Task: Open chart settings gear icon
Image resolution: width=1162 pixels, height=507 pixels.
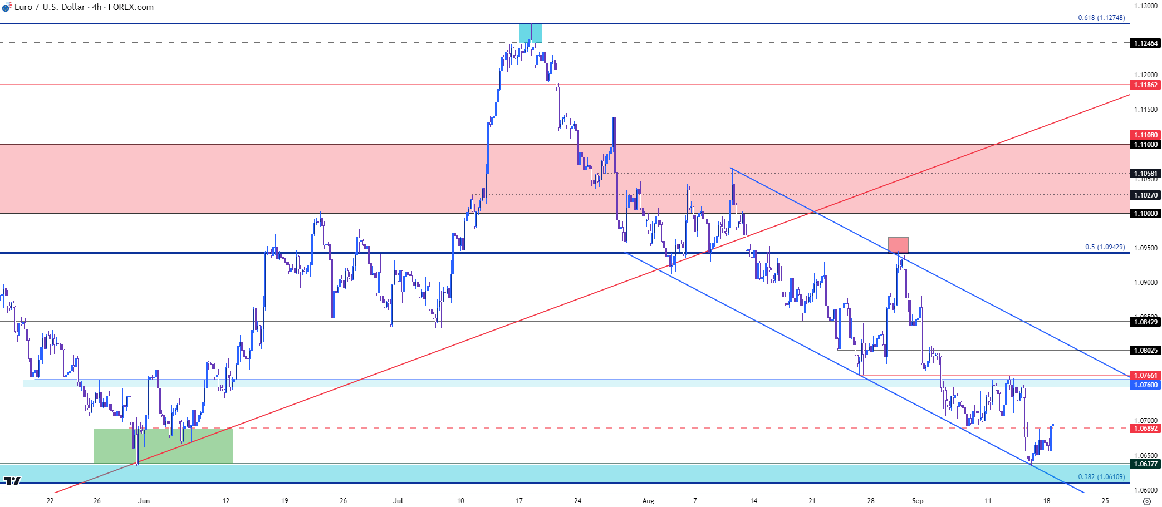Action: 1146,501
